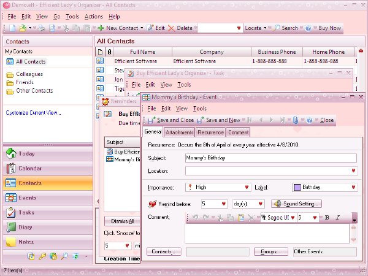Screen dimensions: 368x276
Task: Click the Italic button in Comment toolbar
Action: [x=337, y=218]
